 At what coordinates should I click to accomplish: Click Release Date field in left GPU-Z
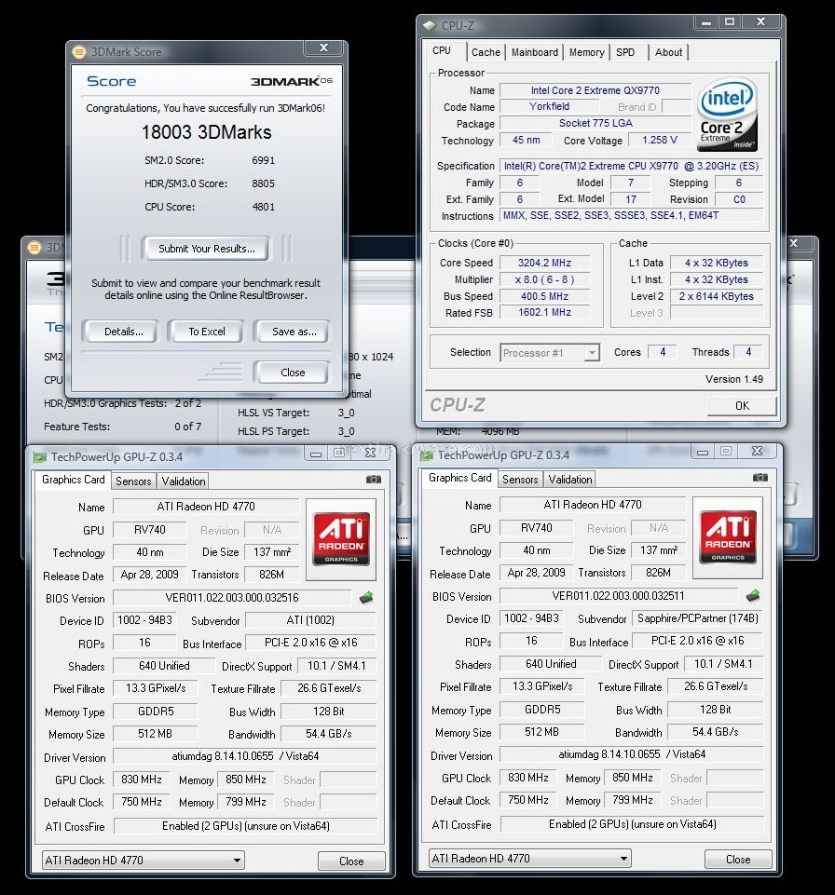[150, 575]
